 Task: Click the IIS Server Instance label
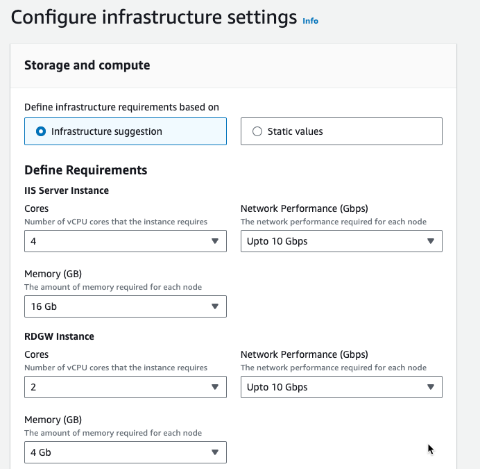(67, 190)
